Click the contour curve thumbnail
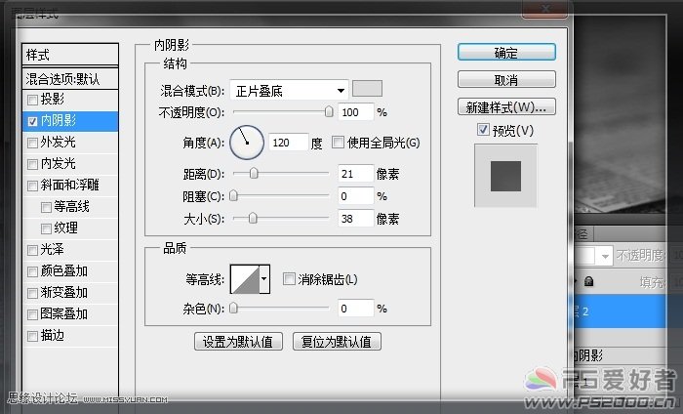This screenshot has width=683, height=414. point(245,279)
